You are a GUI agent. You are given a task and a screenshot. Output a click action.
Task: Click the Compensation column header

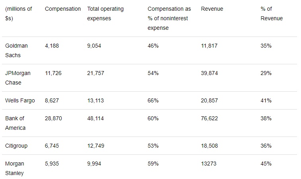pos(63,9)
